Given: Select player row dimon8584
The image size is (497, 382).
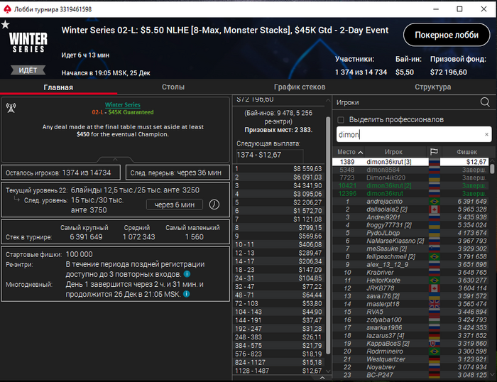Looking at the screenshot, I should [x=411, y=170].
